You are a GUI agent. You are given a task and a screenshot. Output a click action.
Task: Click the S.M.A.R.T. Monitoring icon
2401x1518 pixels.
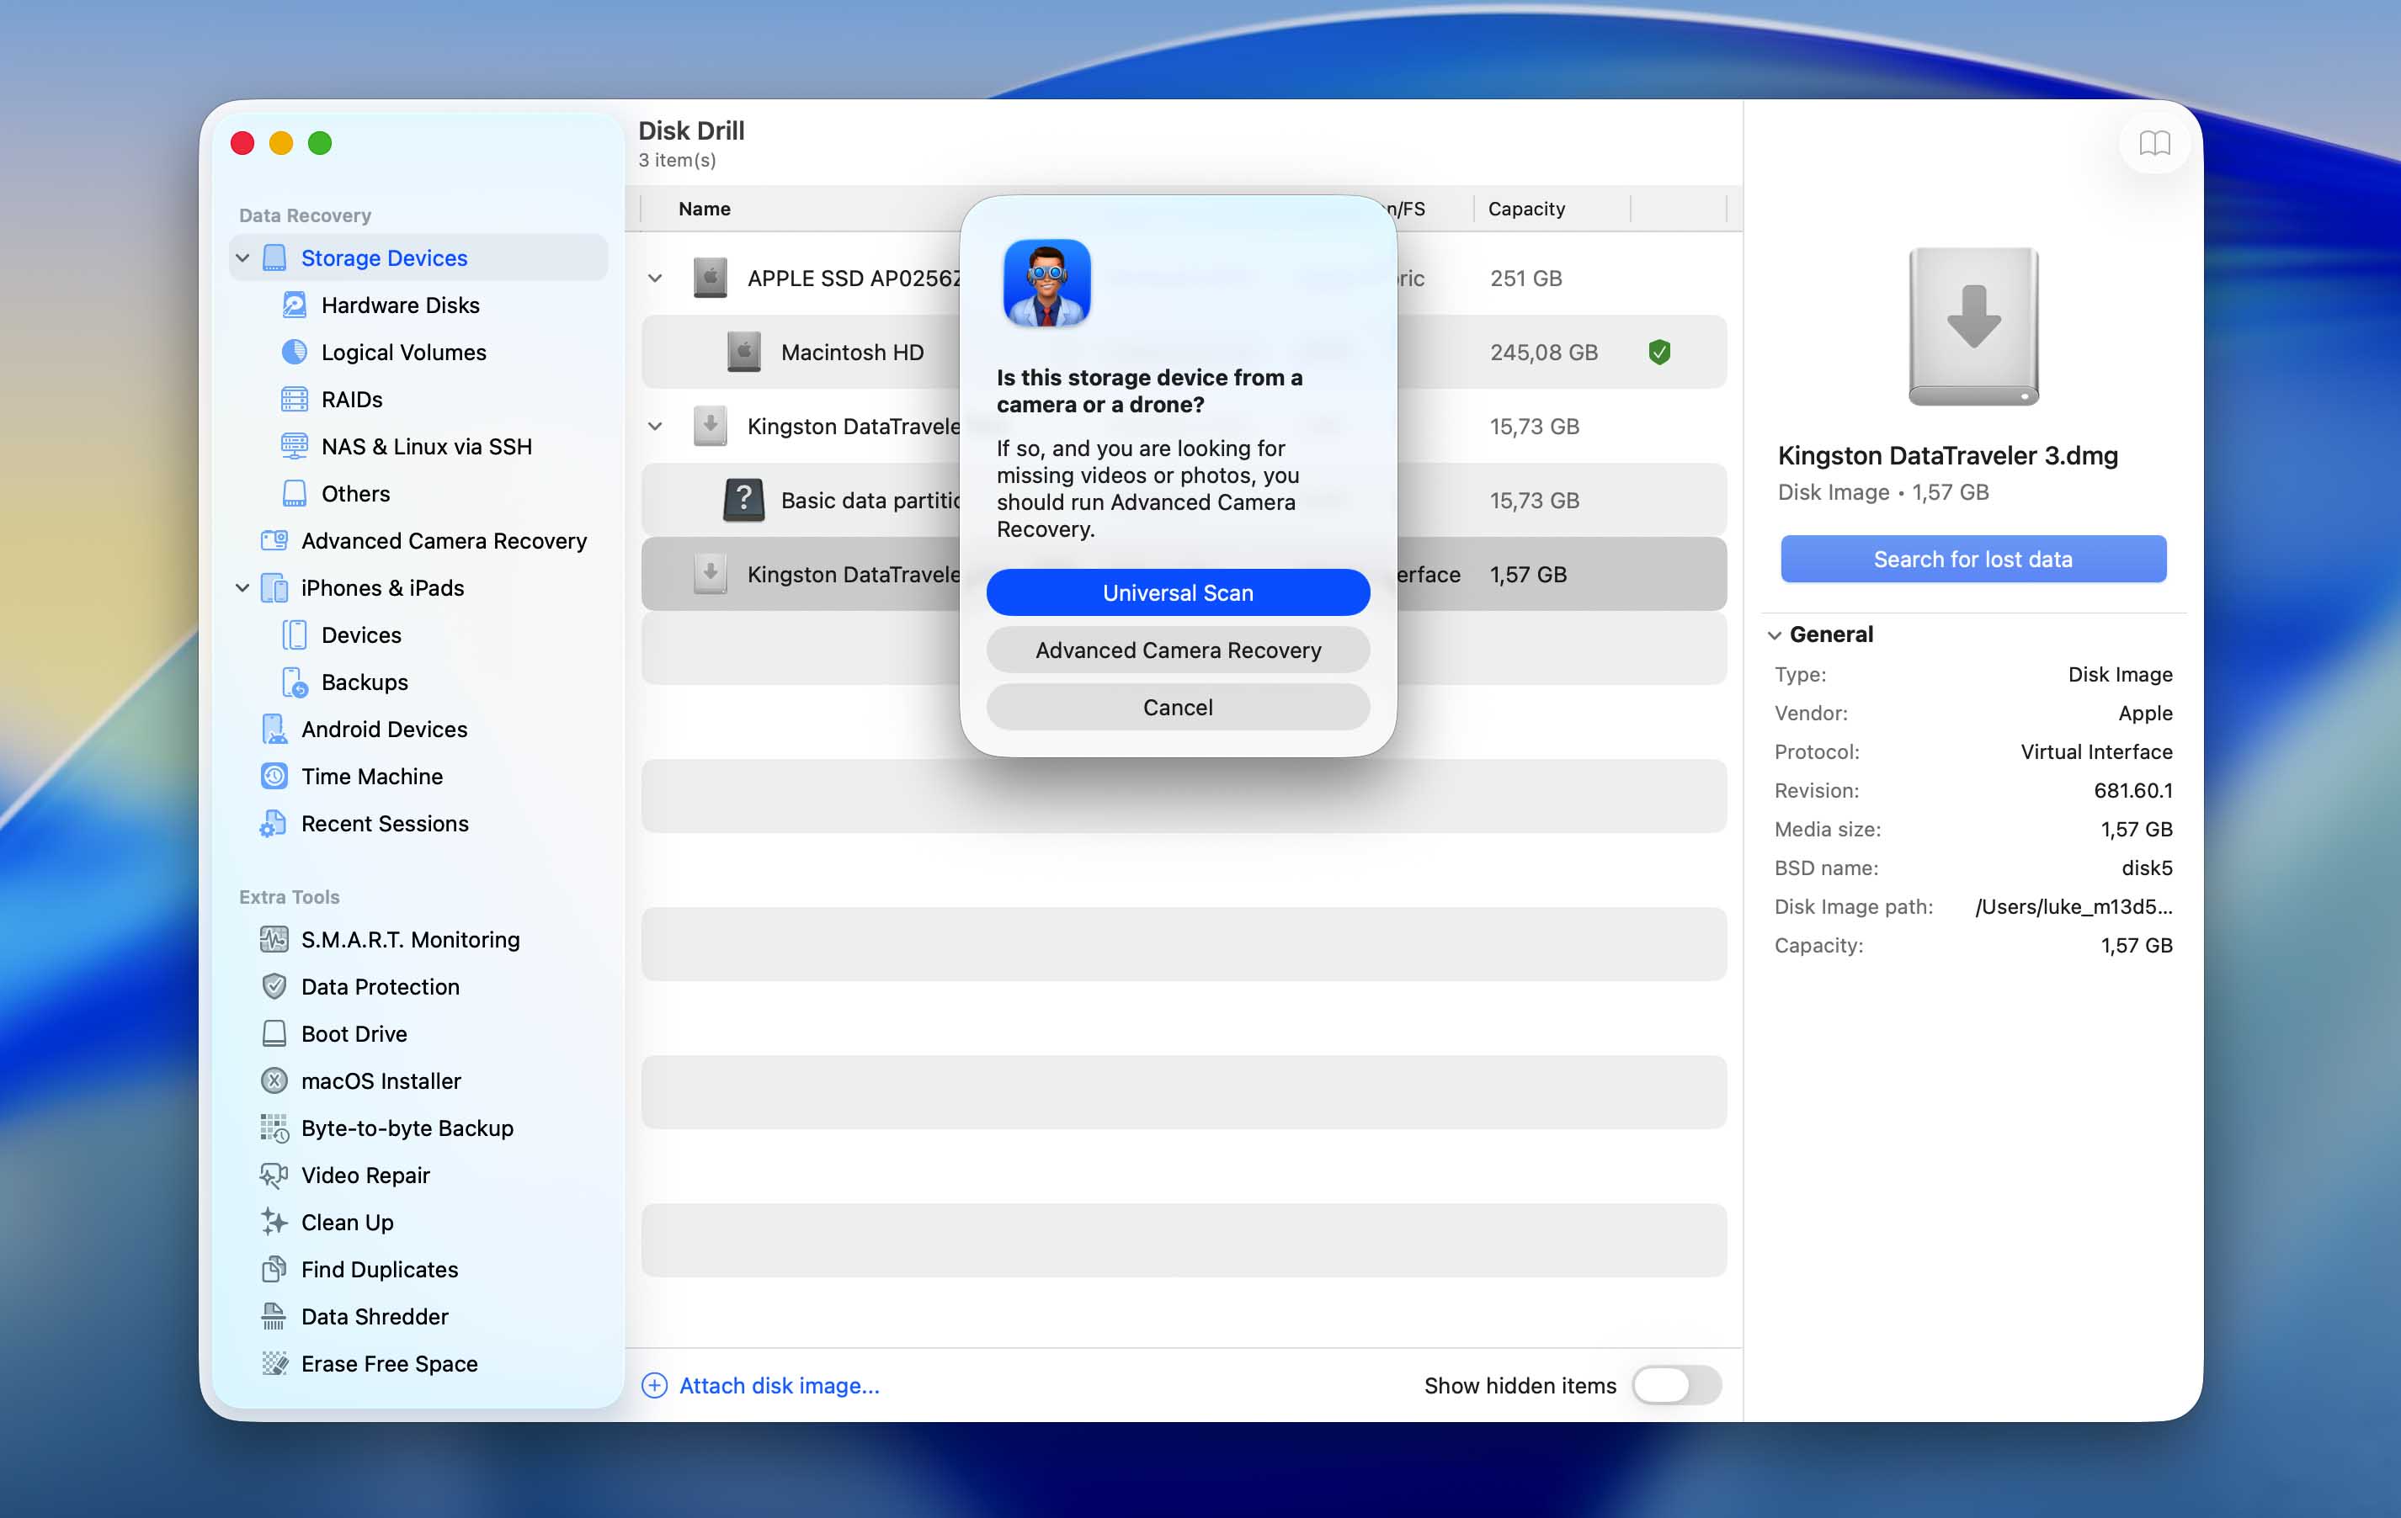274,939
